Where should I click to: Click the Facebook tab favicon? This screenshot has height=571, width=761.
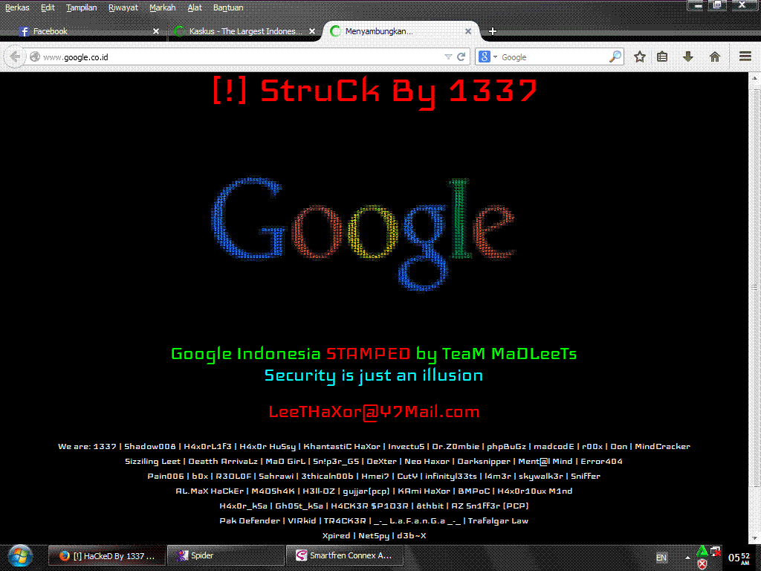pos(24,31)
